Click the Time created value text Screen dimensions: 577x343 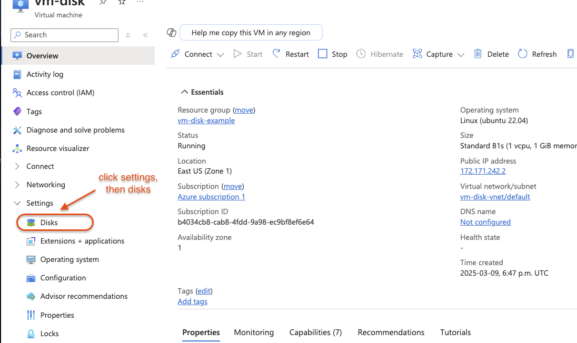coord(504,273)
